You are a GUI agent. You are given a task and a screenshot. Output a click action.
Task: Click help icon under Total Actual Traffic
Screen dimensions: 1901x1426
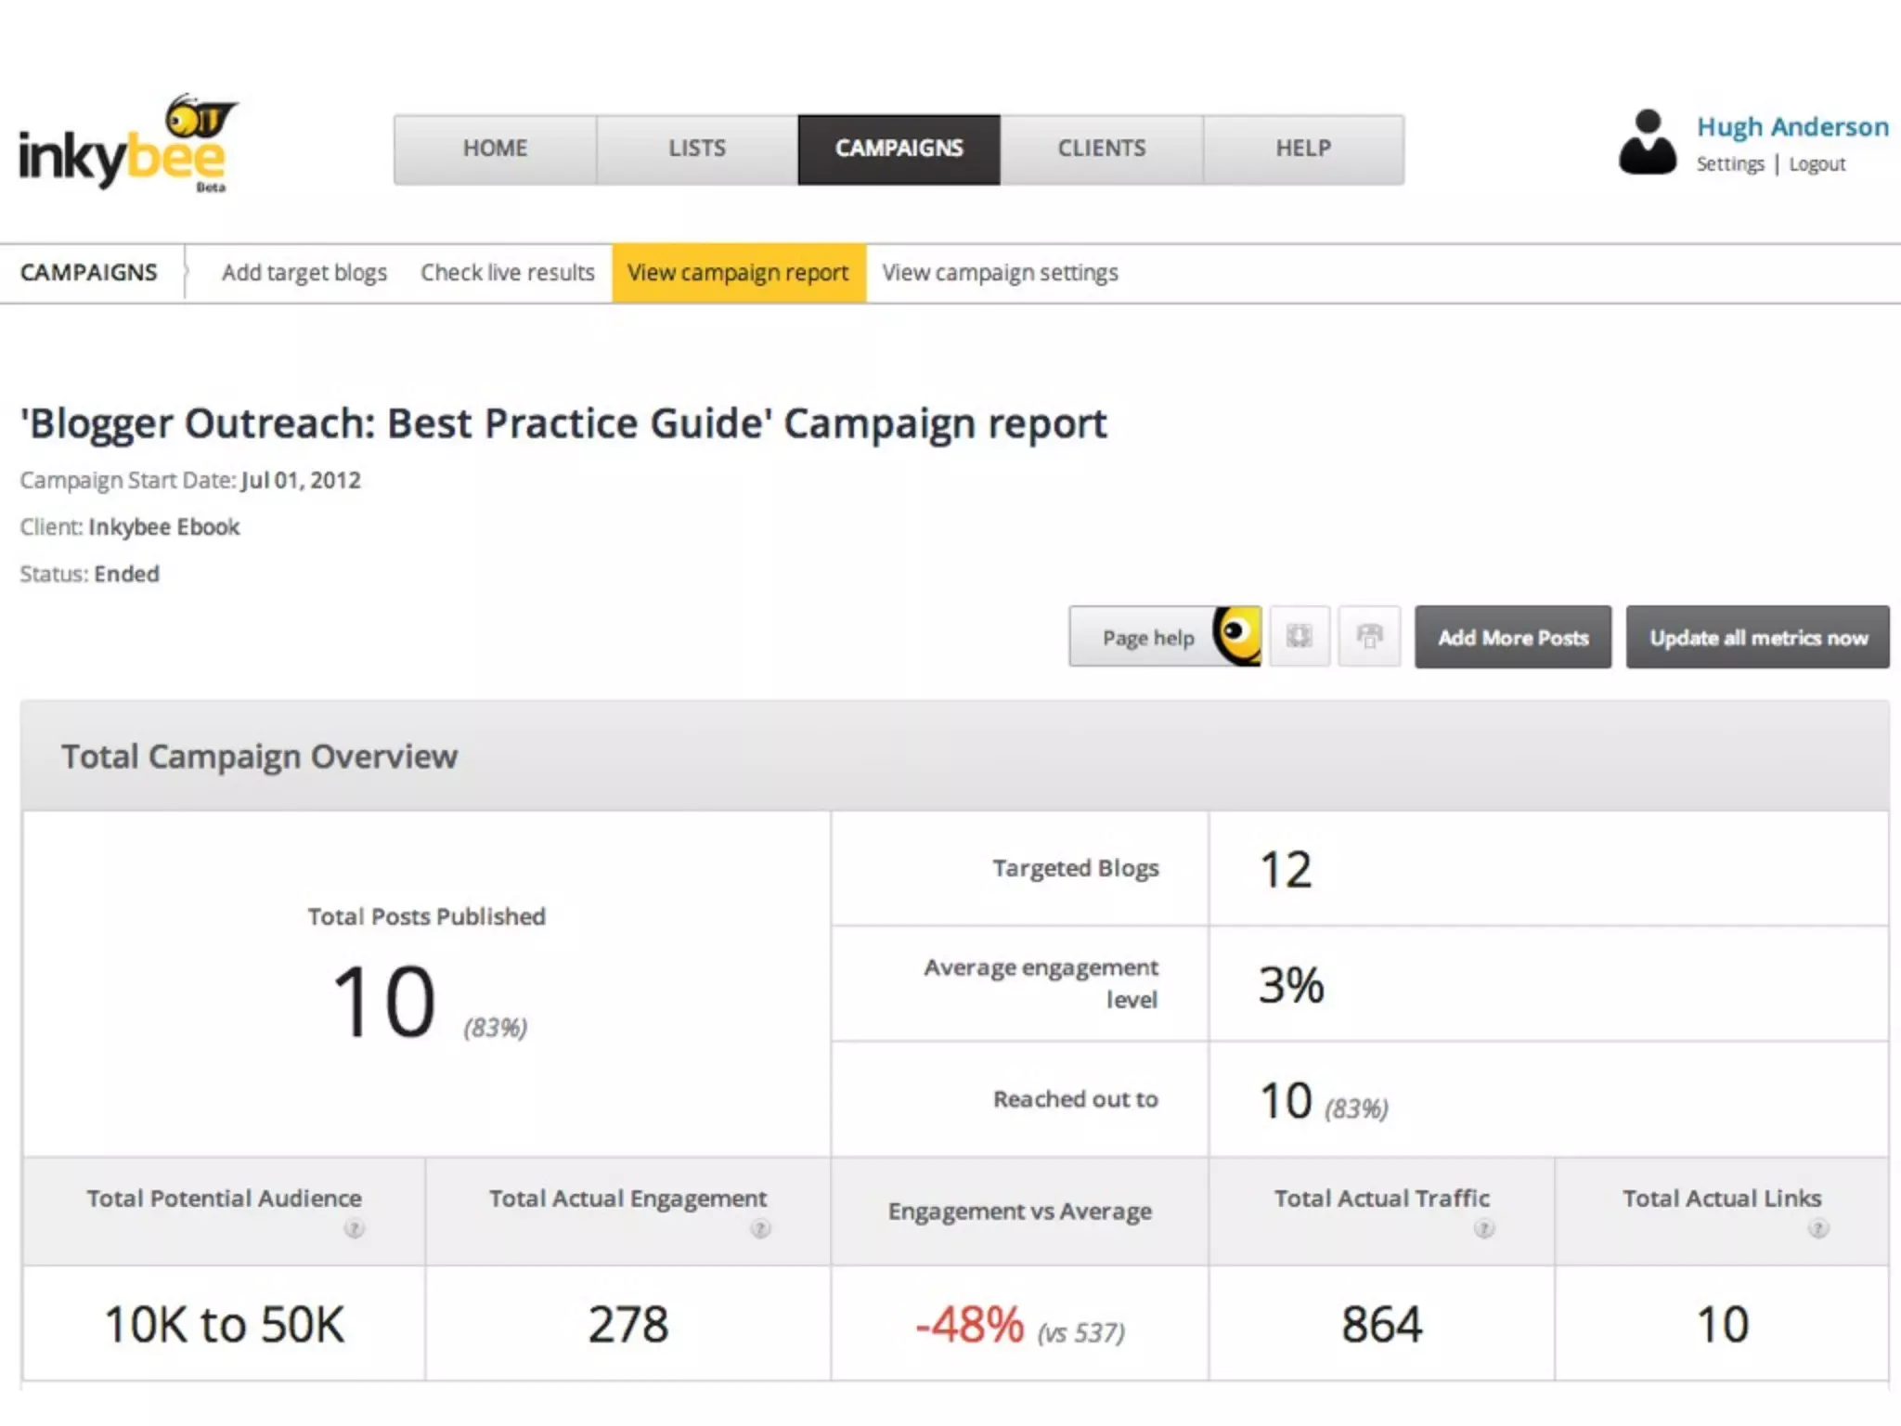1484,1229
